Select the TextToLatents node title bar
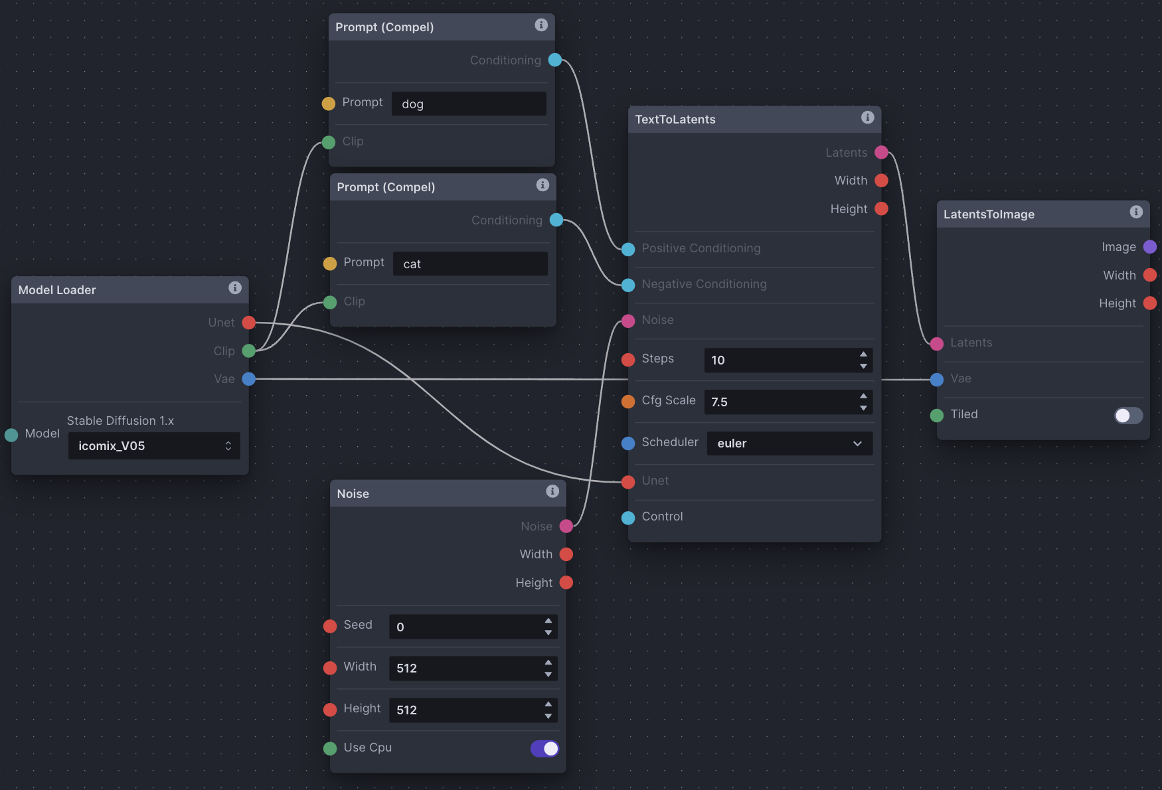The height and width of the screenshot is (790, 1162). (754, 119)
